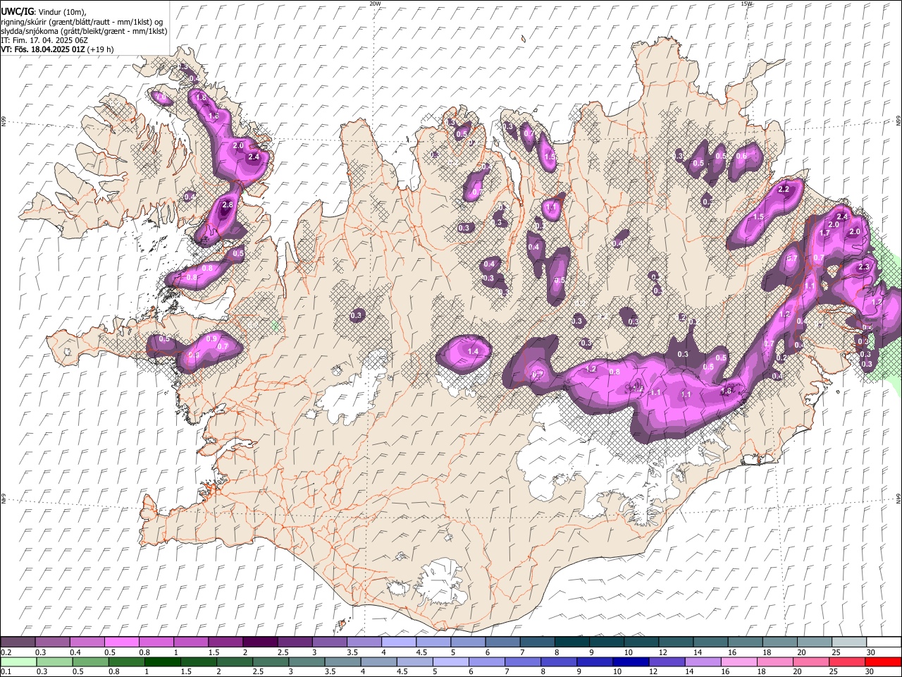The height and width of the screenshot is (677, 902).
Task: Click the "20W" longitude label
Action: tap(375, 4)
